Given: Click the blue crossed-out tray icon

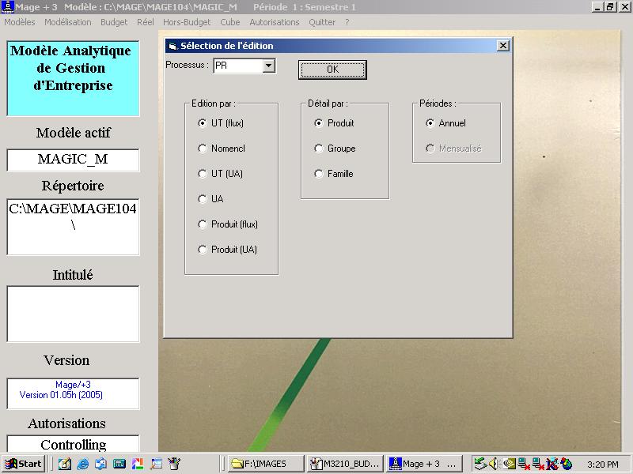Looking at the screenshot, I should [552, 464].
